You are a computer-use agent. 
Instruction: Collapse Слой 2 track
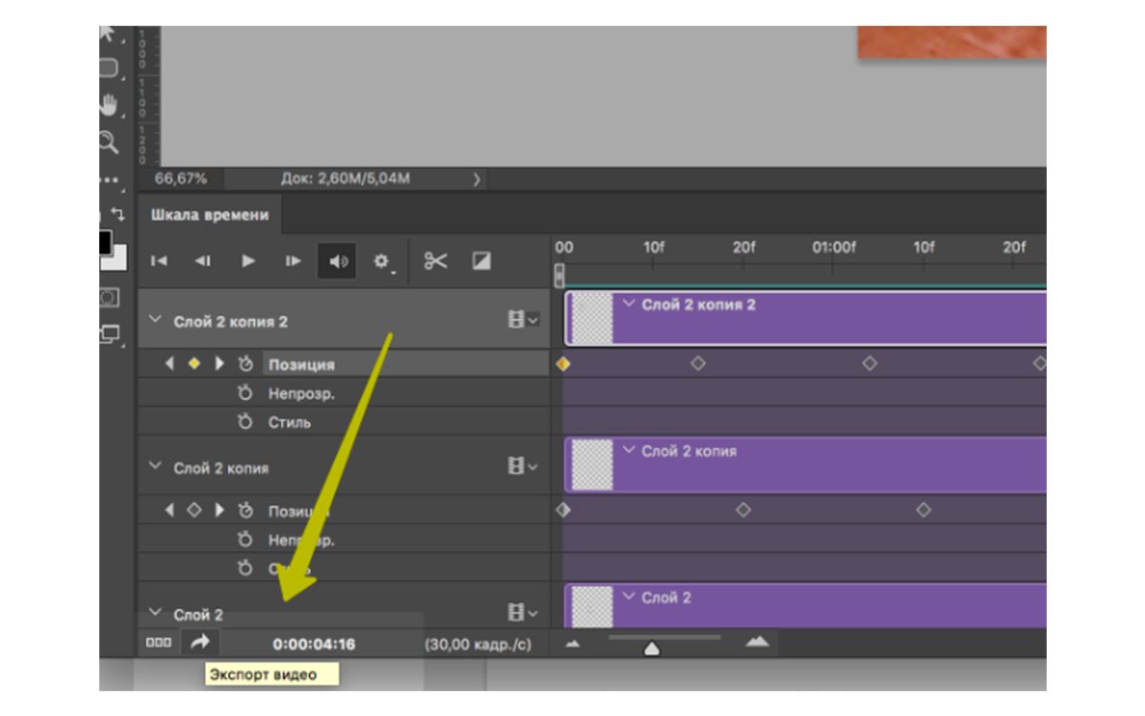tap(156, 613)
